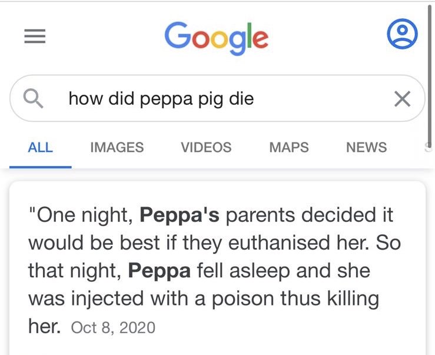This screenshot has height=355, width=435.
Task: Switch to the IMAGES tab
Action: pyautogui.click(x=117, y=147)
